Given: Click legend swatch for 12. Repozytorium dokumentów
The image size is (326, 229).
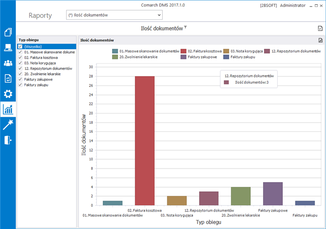Looking at the screenshot, I should (x=267, y=51).
